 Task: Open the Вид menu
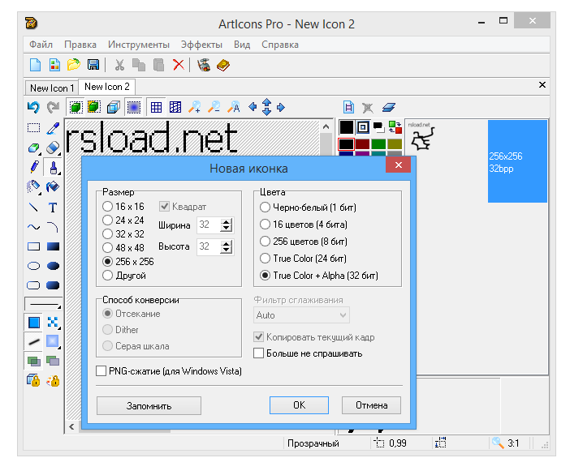242,45
